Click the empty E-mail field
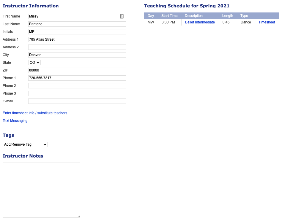The height and width of the screenshot is (221, 282). [77, 101]
